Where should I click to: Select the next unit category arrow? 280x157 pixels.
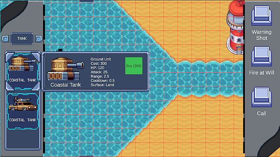point(39,39)
